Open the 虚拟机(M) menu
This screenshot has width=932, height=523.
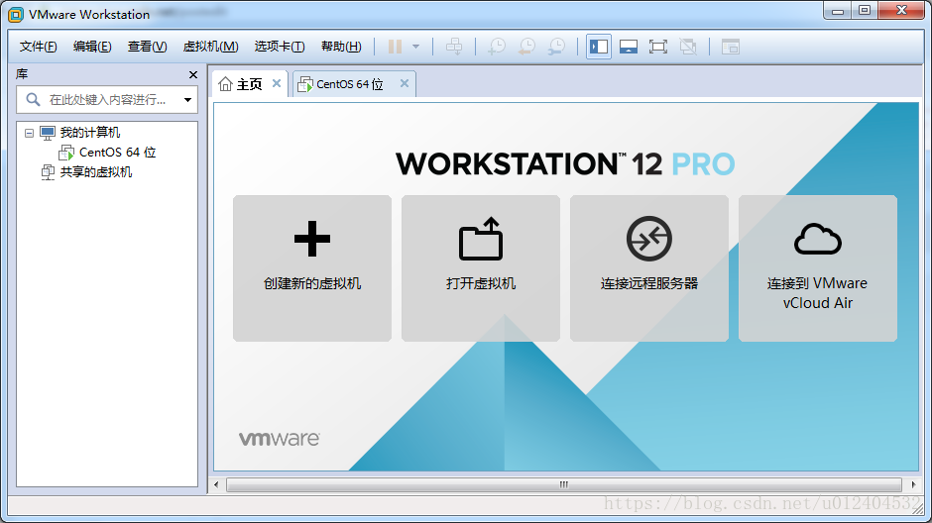click(210, 47)
